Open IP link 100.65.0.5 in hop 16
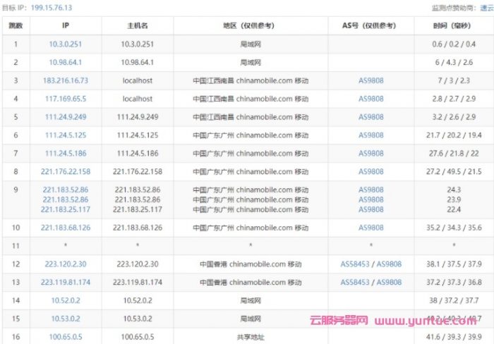The width and height of the screenshot is (494, 344). (66, 337)
